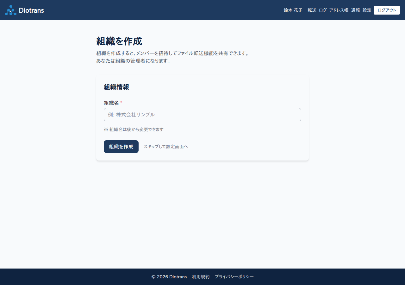This screenshot has height=285, width=405.
Task: Click the note ※ 組織名は後から変更できます
Action: point(134,130)
